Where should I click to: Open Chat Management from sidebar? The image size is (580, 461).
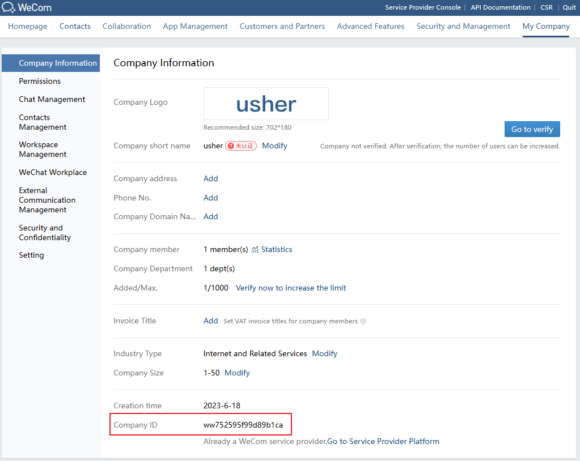click(x=52, y=100)
